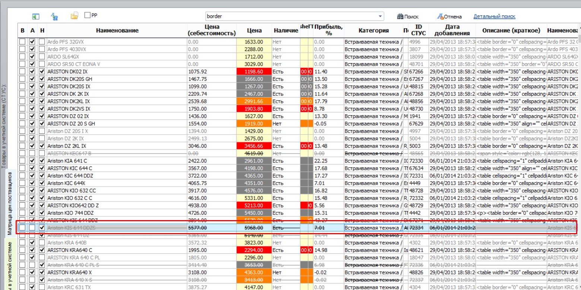Sort by the Цена (себестоимость) column header

pyautogui.click(x=212, y=30)
